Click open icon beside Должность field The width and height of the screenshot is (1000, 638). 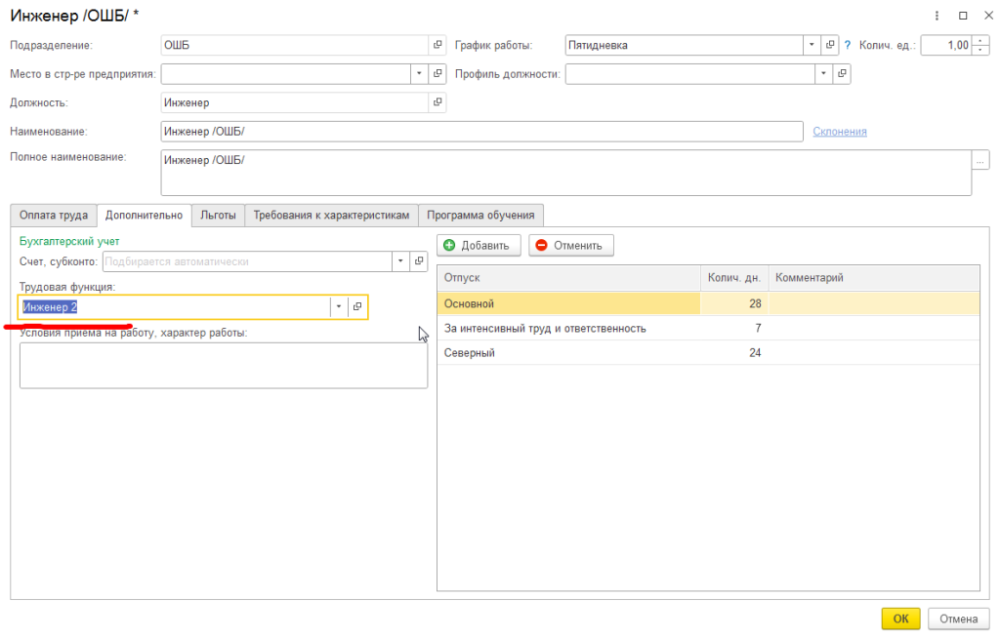point(437,102)
